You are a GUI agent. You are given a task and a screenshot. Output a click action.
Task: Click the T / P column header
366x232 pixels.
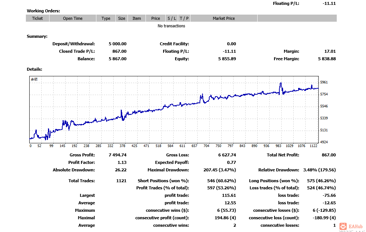(184, 18)
